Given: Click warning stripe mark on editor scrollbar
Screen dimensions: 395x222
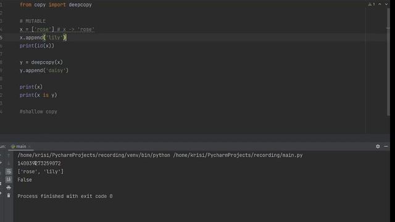Looking at the screenshot, I should coord(388,28).
